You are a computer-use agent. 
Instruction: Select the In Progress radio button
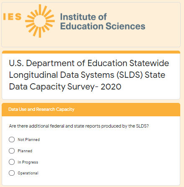point(12,162)
